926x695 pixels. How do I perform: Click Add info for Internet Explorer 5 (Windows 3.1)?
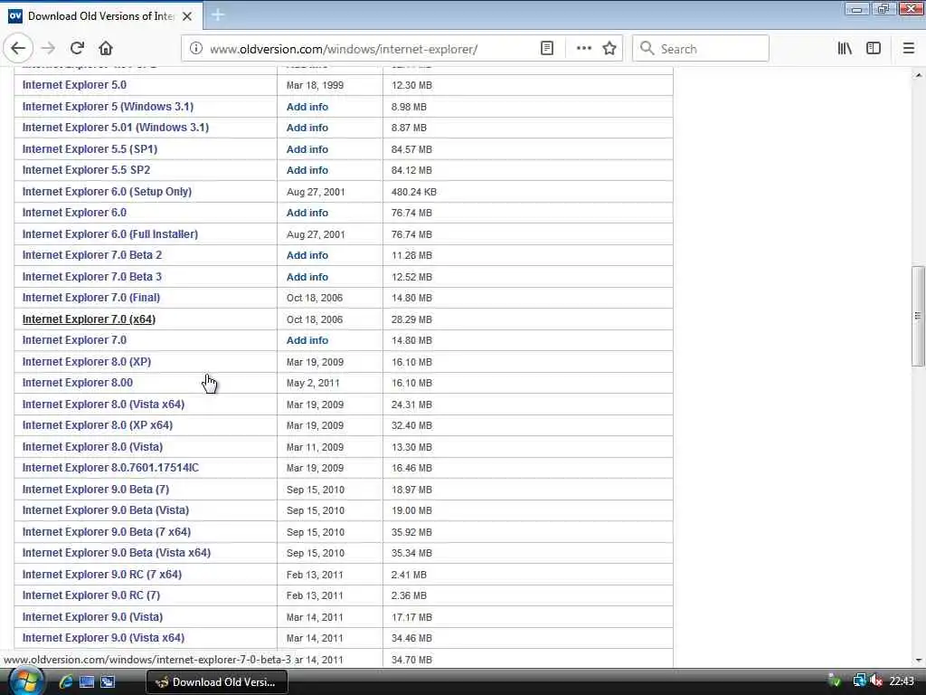[307, 107]
